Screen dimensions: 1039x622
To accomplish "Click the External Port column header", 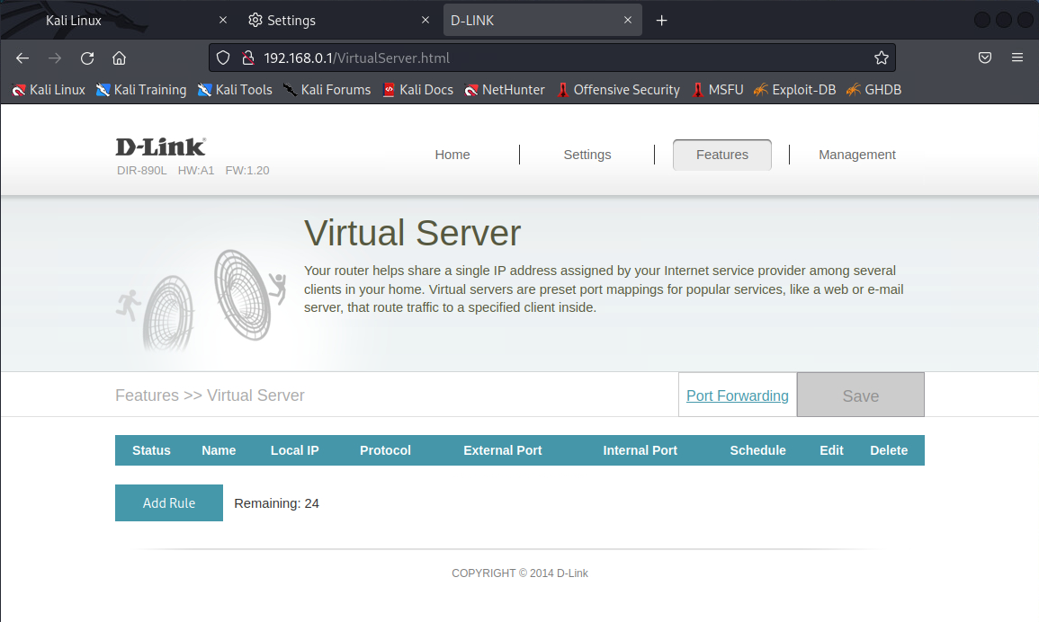I will click(x=502, y=450).
